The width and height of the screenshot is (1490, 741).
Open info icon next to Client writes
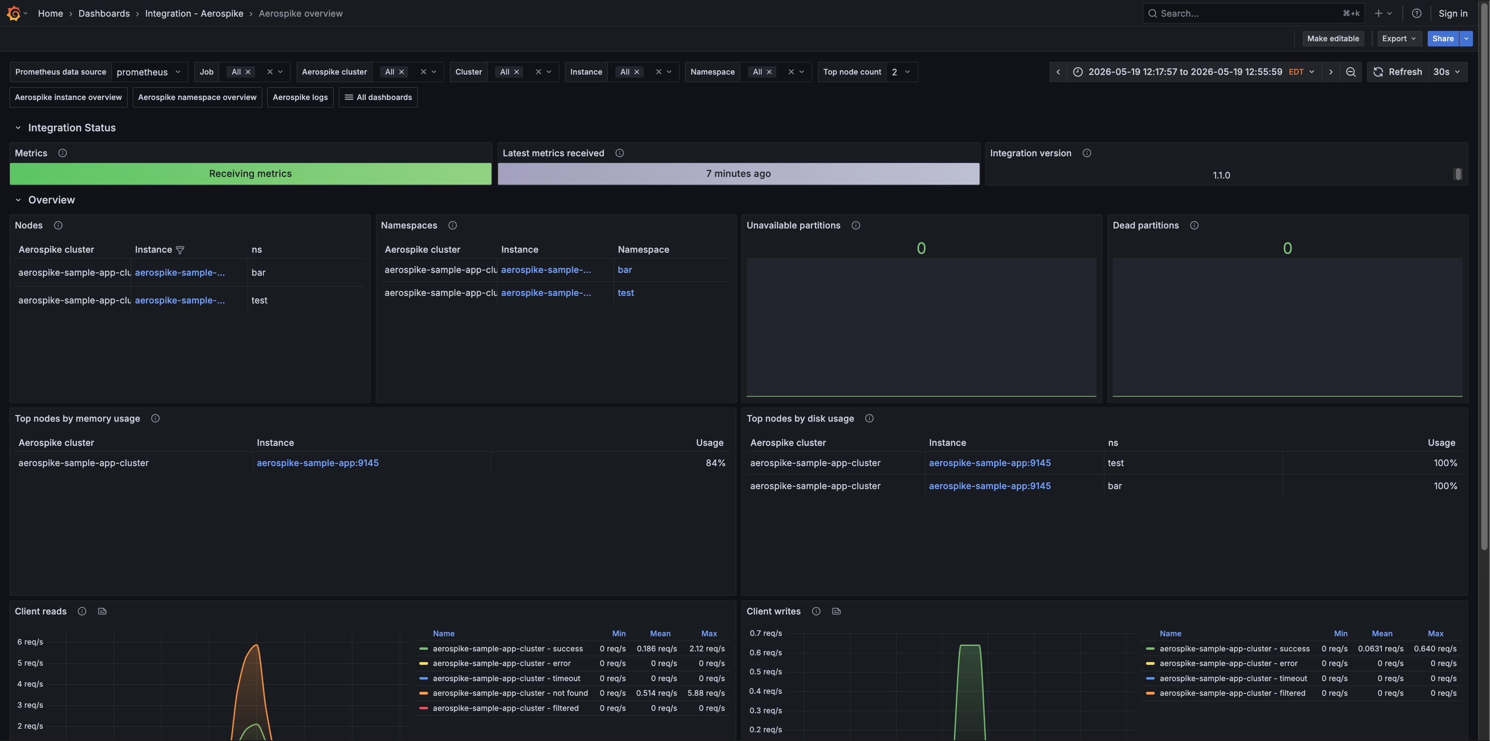[816, 611]
